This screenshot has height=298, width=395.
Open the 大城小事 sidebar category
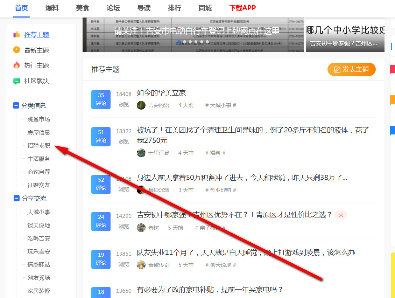point(39,212)
